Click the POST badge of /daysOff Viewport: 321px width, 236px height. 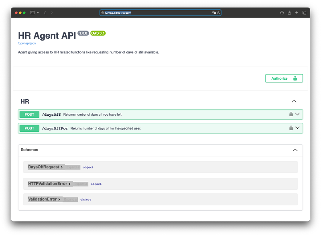(x=29, y=115)
